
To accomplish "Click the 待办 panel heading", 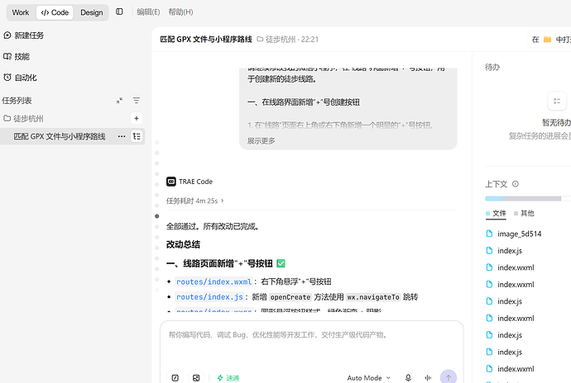I will pos(492,67).
